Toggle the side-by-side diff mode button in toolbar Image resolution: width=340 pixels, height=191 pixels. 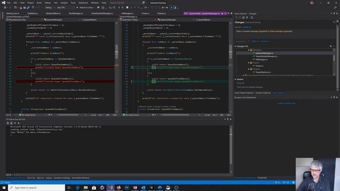tap(171, 7)
